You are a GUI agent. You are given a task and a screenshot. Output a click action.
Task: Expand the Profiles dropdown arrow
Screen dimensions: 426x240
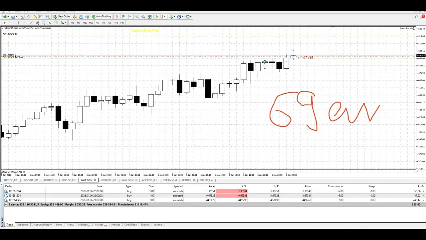coord(16,17)
